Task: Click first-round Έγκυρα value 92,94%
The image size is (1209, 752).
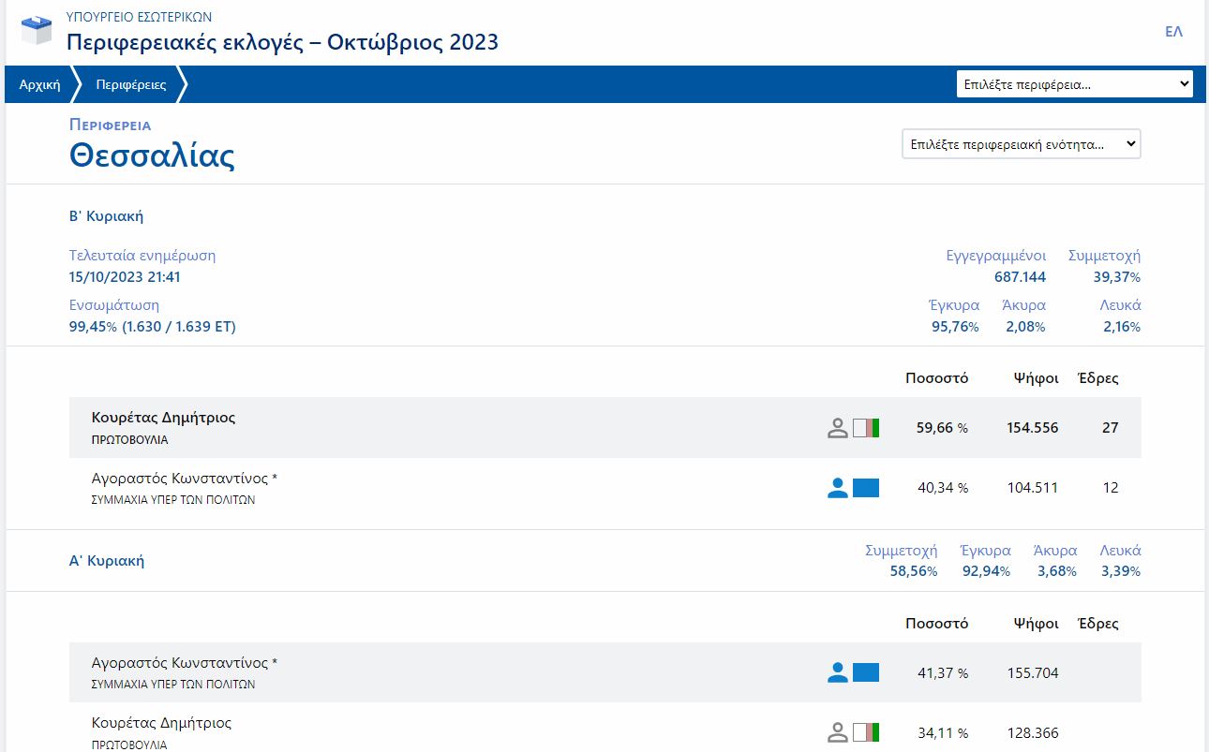Action: pos(987,571)
